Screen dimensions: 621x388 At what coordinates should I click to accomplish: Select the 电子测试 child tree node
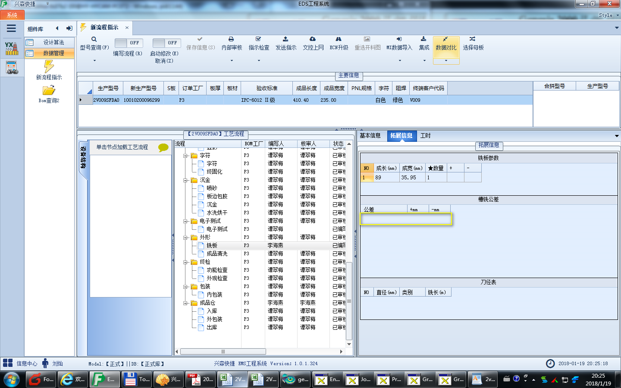217,229
